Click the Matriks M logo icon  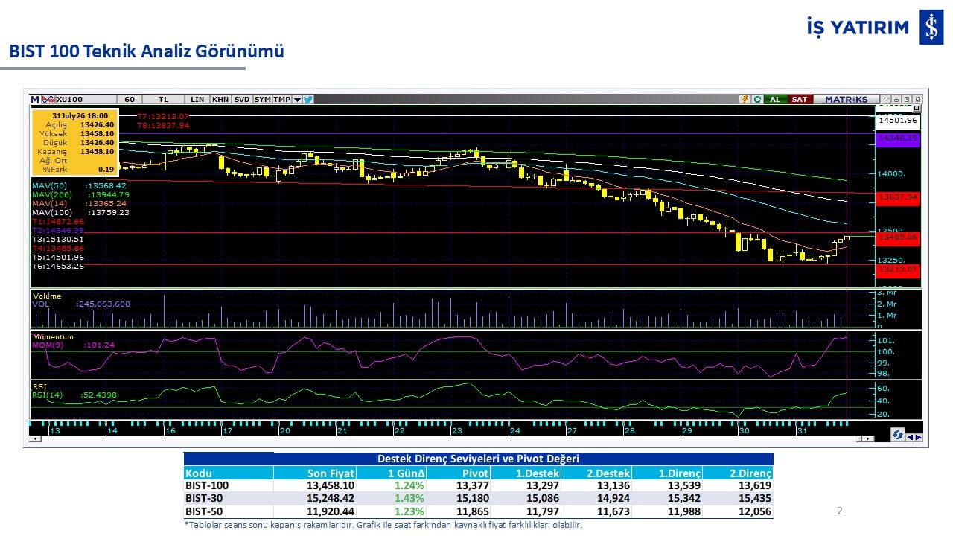(x=34, y=99)
